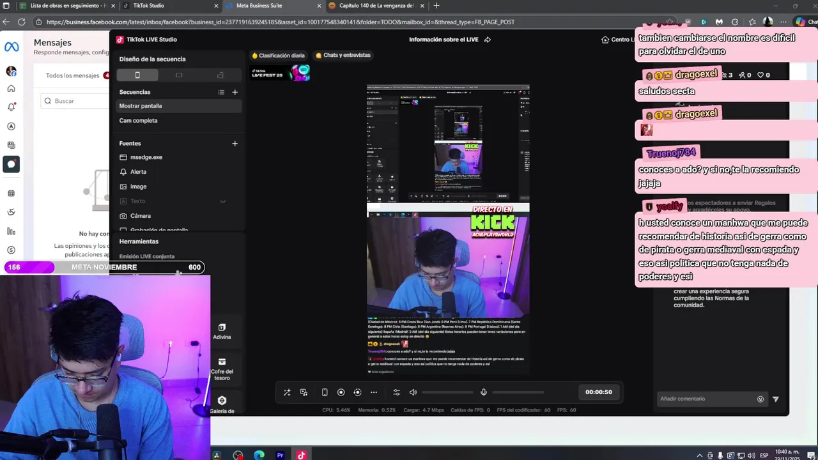Open the Centro LIVE home link
818x460 pixels.
pyautogui.click(x=617, y=40)
